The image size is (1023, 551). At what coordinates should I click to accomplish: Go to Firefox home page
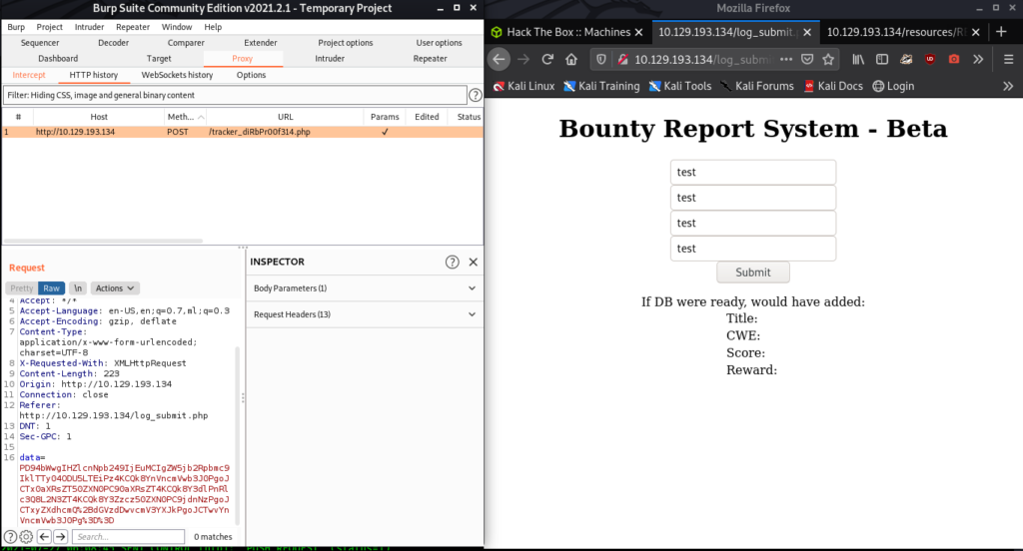[x=571, y=59]
